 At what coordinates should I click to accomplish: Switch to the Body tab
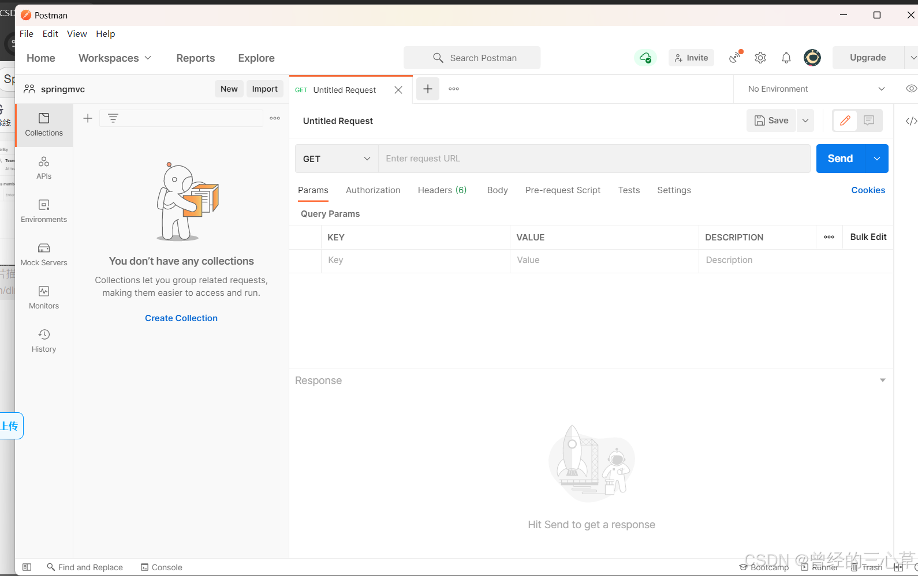pos(497,190)
